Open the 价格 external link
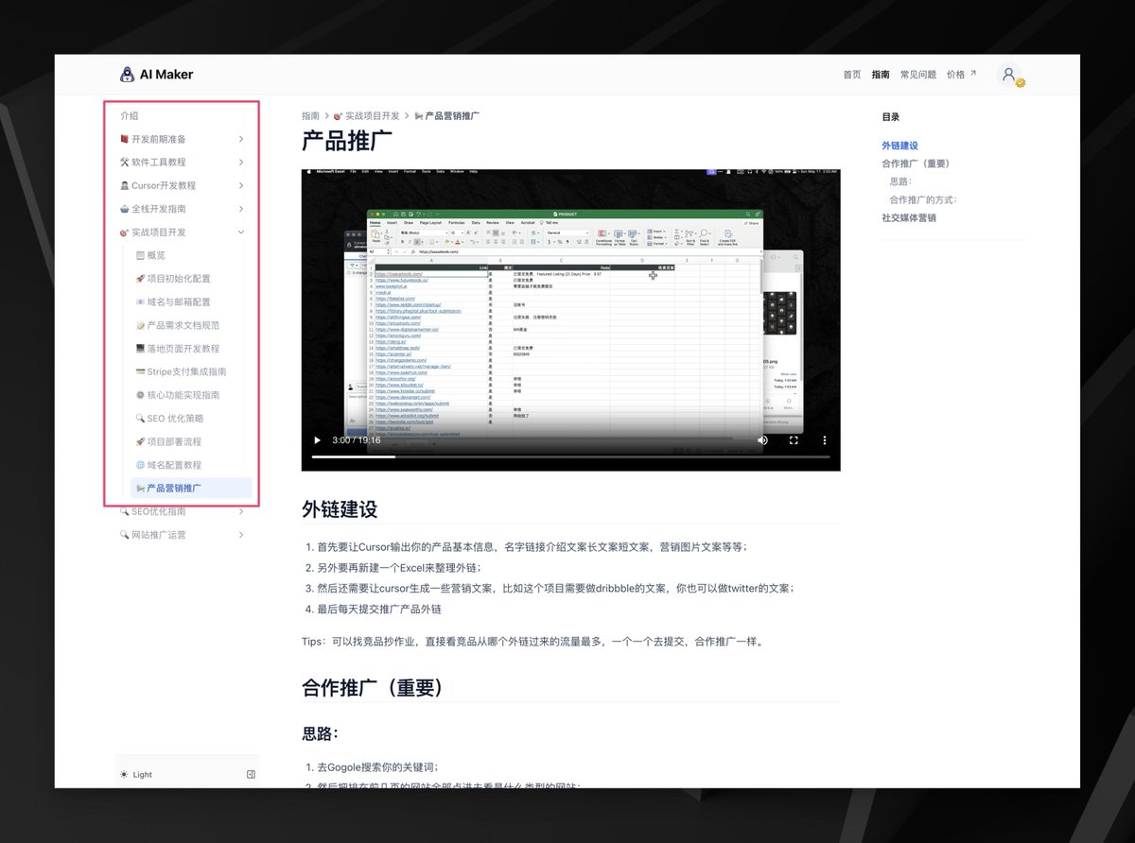The height and width of the screenshot is (843, 1135). 961,75
